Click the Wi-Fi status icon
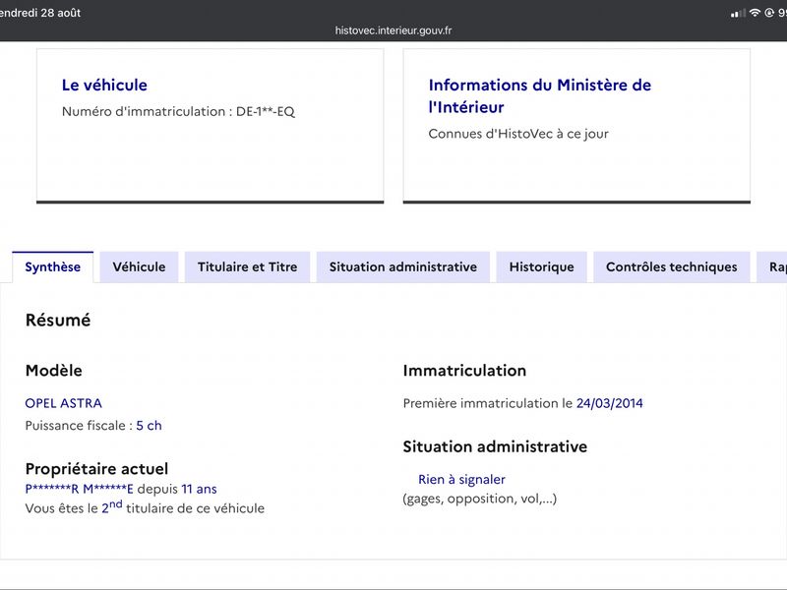This screenshot has height=590, width=787. (x=755, y=13)
